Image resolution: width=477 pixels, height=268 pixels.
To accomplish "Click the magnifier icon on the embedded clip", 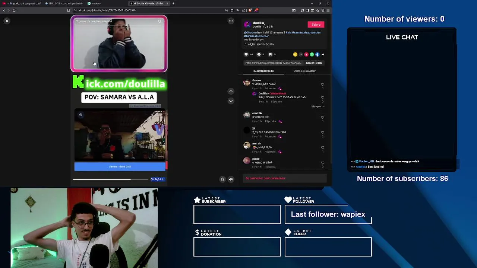I will pos(80,115).
